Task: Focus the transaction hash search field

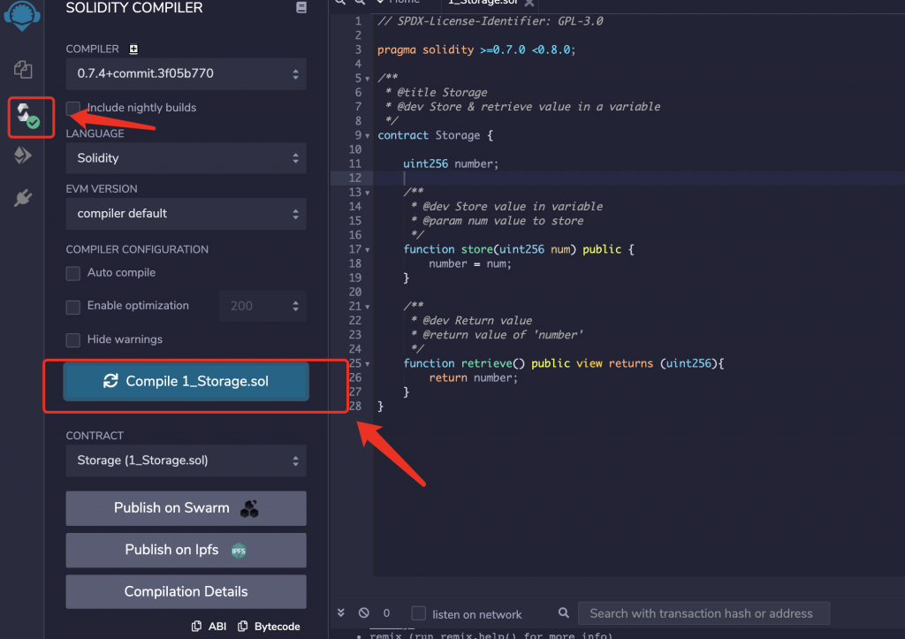Action: tap(703, 613)
